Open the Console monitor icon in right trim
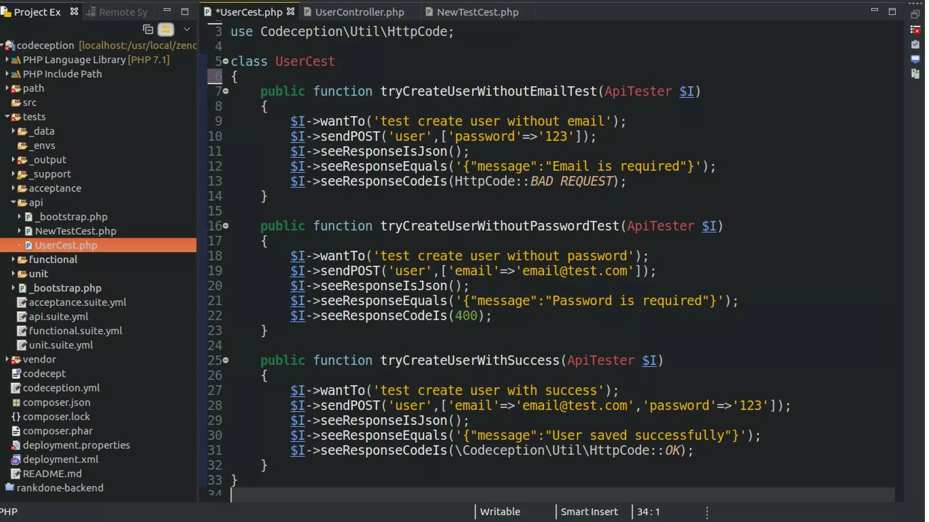The image size is (929, 522). (x=915, y=59)
